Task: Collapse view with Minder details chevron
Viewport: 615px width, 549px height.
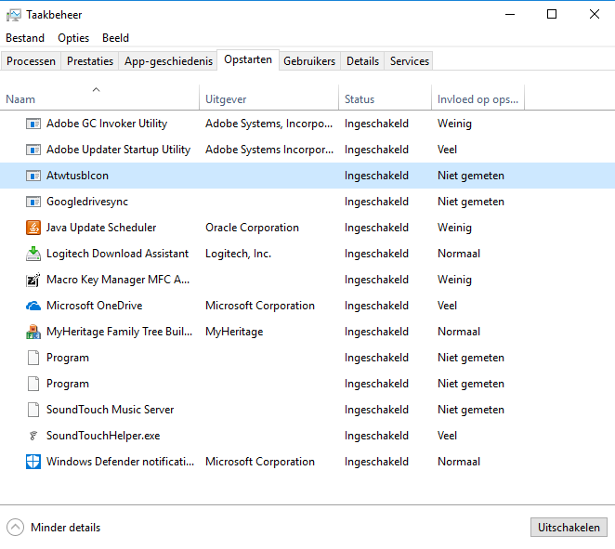Action: pos(16,528)
